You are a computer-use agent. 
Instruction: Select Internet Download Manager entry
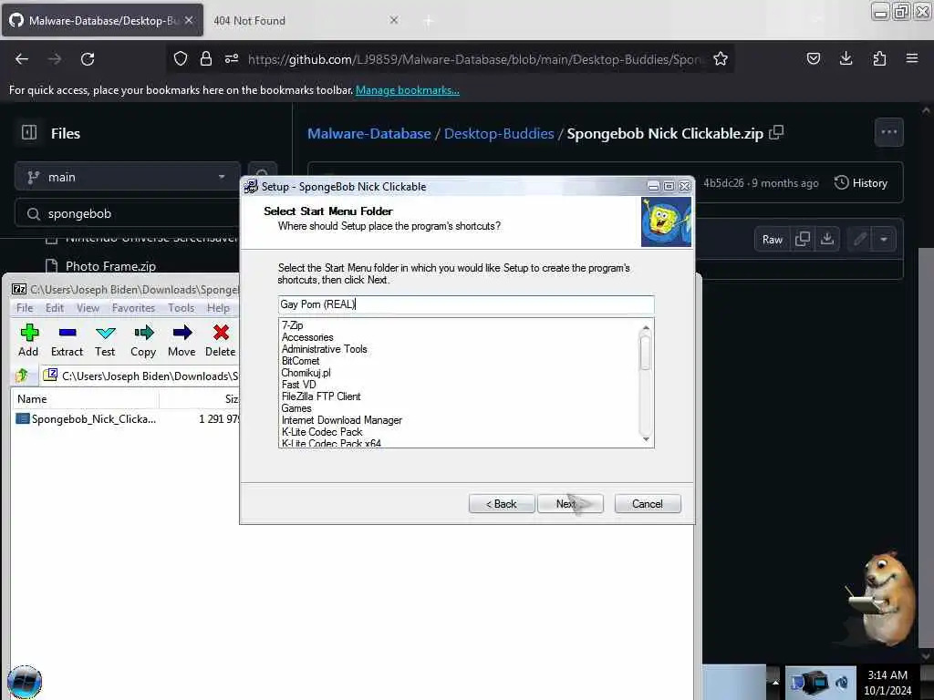coord(342,420)
